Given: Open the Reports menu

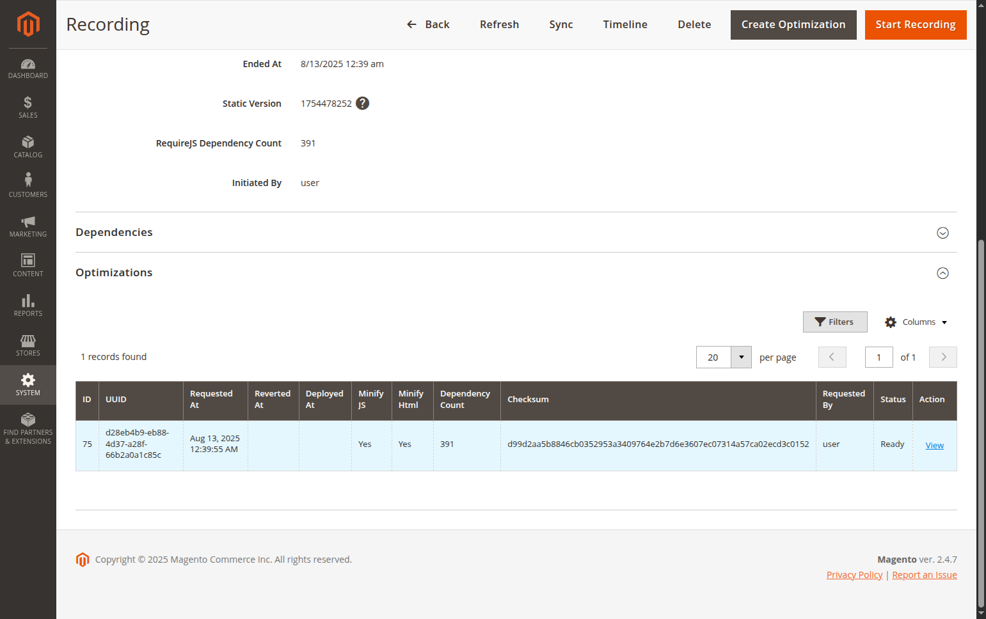Looking at the screenshot, I should pyautogui.click(x=28, y=306).
